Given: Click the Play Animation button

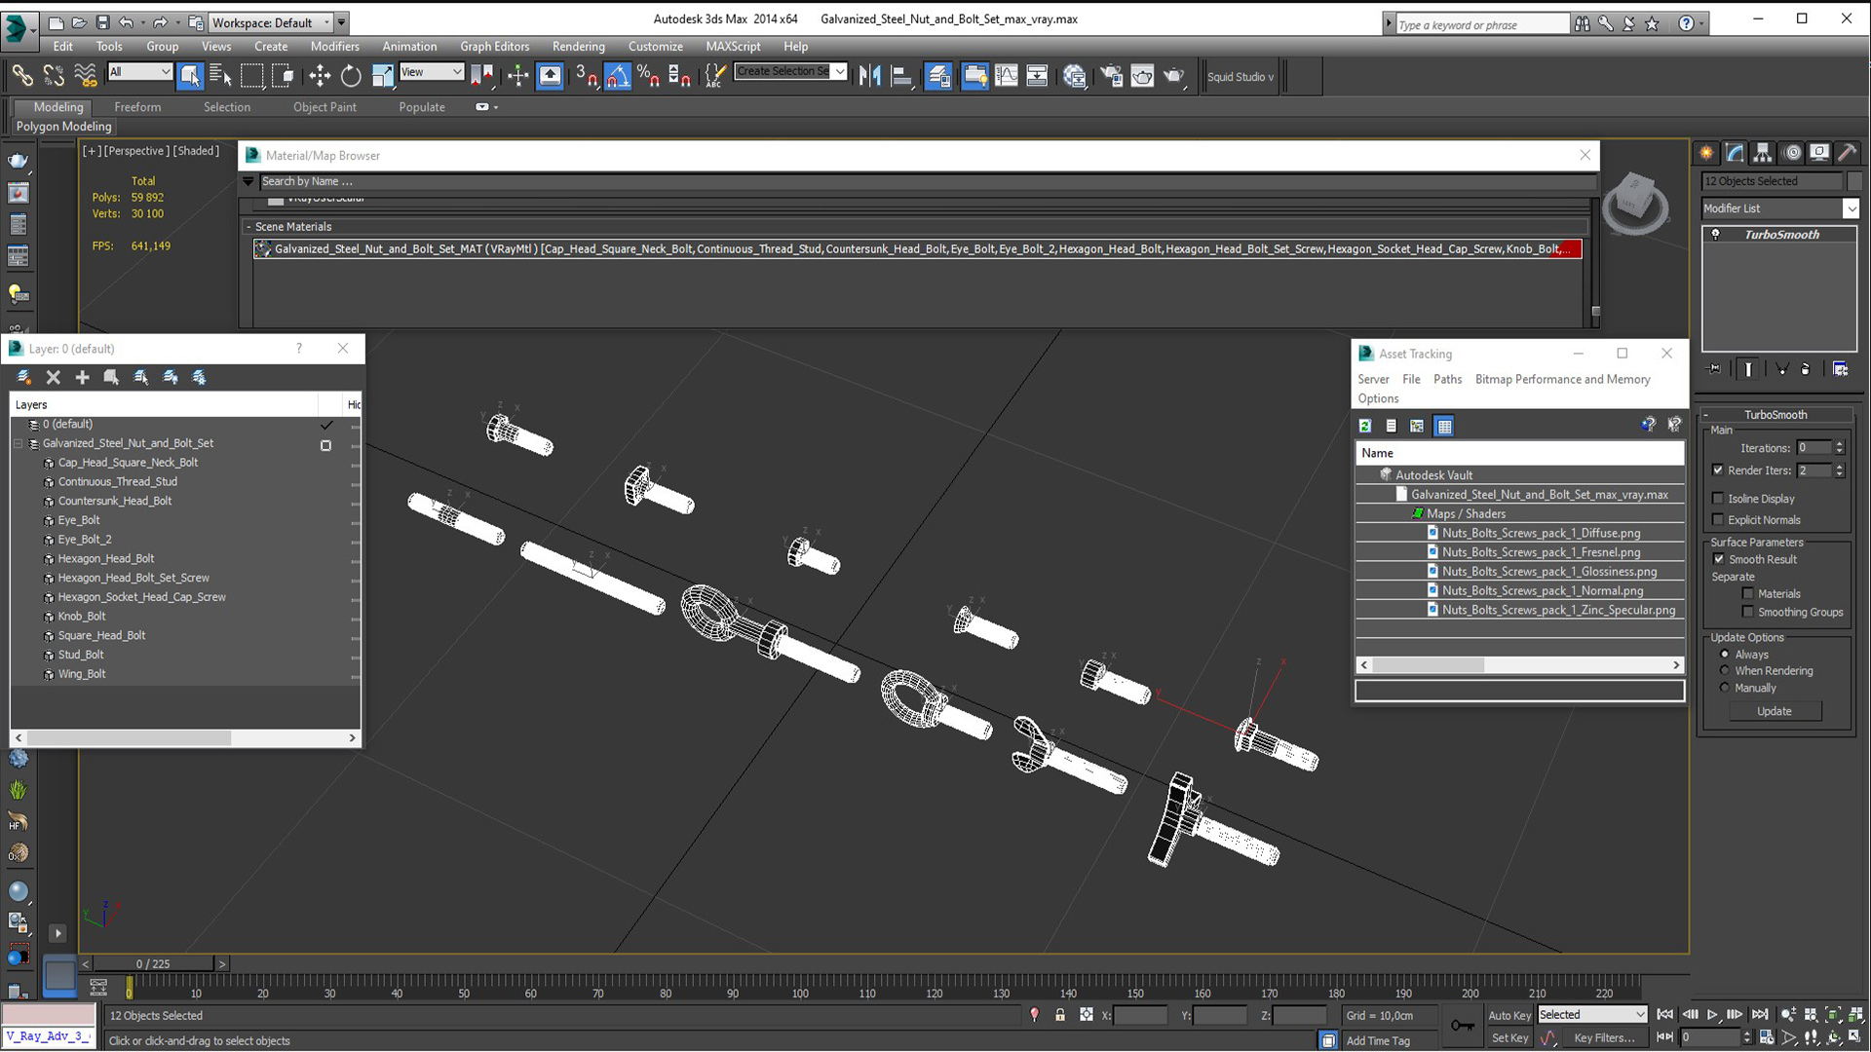Looking at the screenshot, I should coord(1712,1015).
